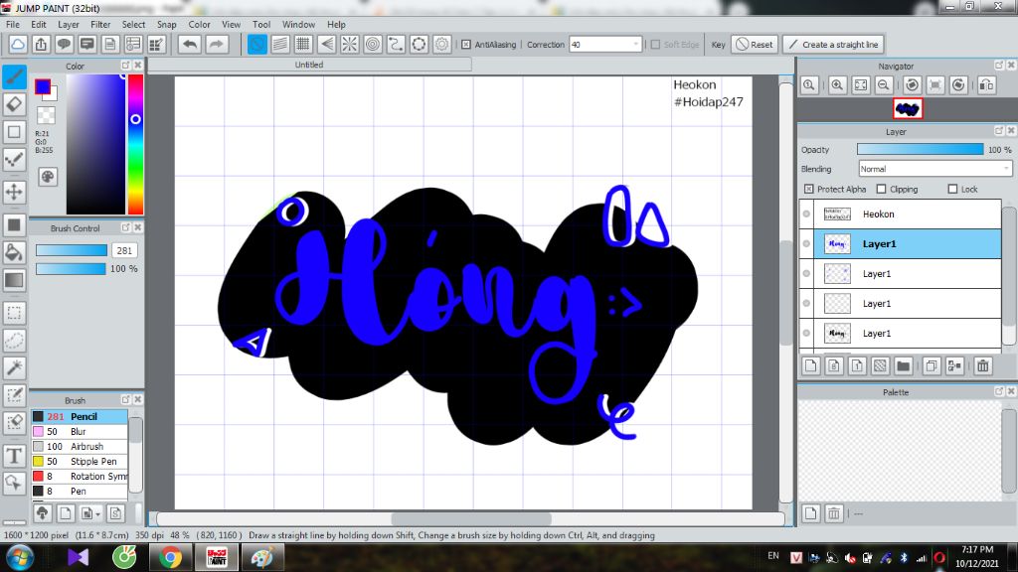Image resolution: width=1018 pixels, height=572 pixels.
Task: Open the add brush dropdown arrow
Action: tap(97, 514)
